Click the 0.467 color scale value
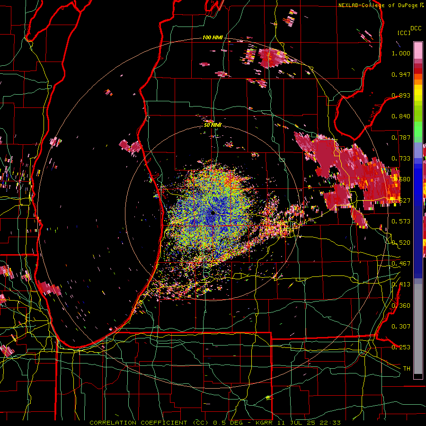The width and height of the screenshot is (426, 426). tap(401, 264)
